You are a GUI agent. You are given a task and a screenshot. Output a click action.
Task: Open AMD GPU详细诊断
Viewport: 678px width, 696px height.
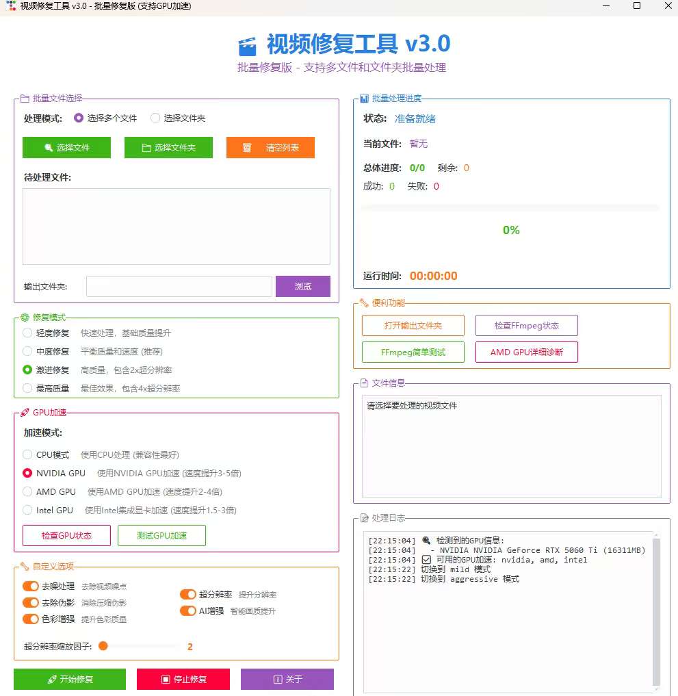527,352
